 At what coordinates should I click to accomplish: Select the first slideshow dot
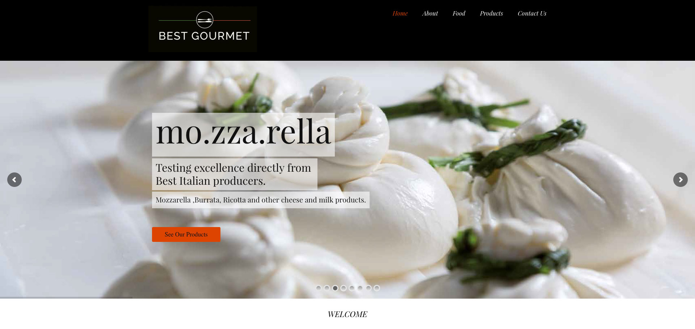pyautogui.click(x=319, y=288)
